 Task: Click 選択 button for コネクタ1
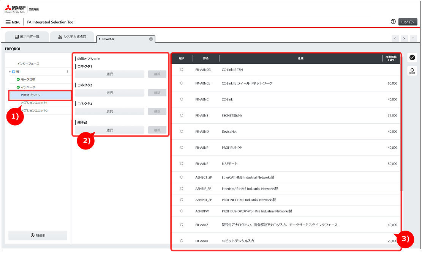point(109,74)
